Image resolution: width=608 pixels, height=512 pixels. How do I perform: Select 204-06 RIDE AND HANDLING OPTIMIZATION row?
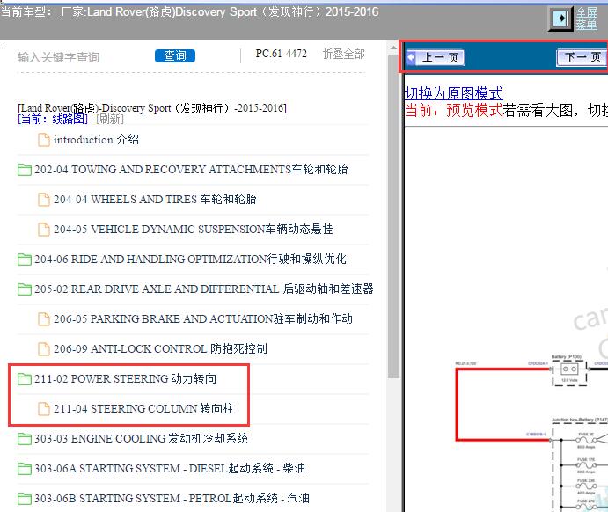(x=190, y=259)
